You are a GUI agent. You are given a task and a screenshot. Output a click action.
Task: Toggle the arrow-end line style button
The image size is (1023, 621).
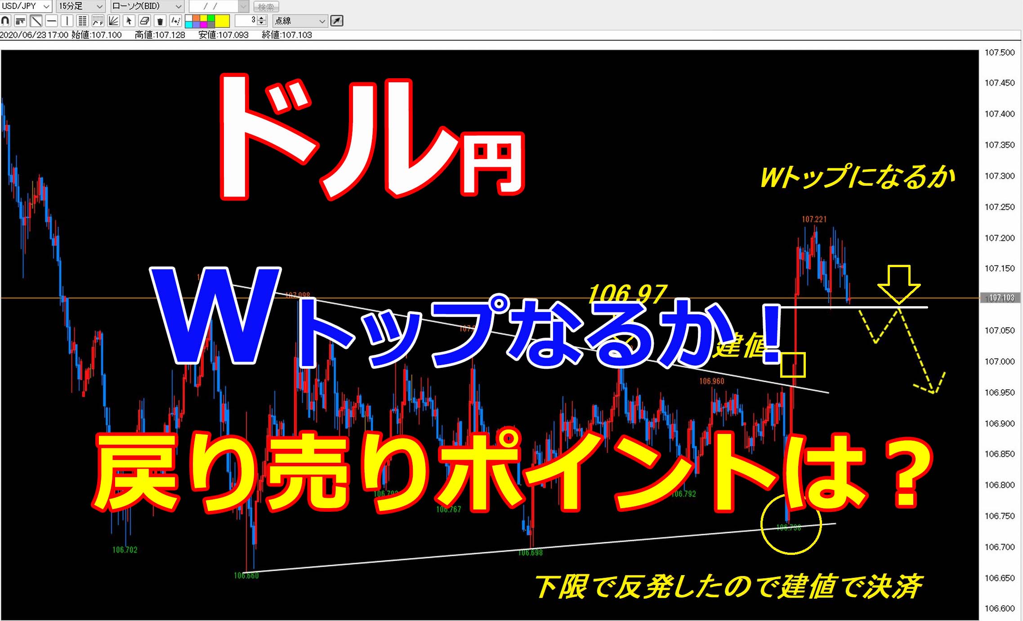tap(337, 21)
